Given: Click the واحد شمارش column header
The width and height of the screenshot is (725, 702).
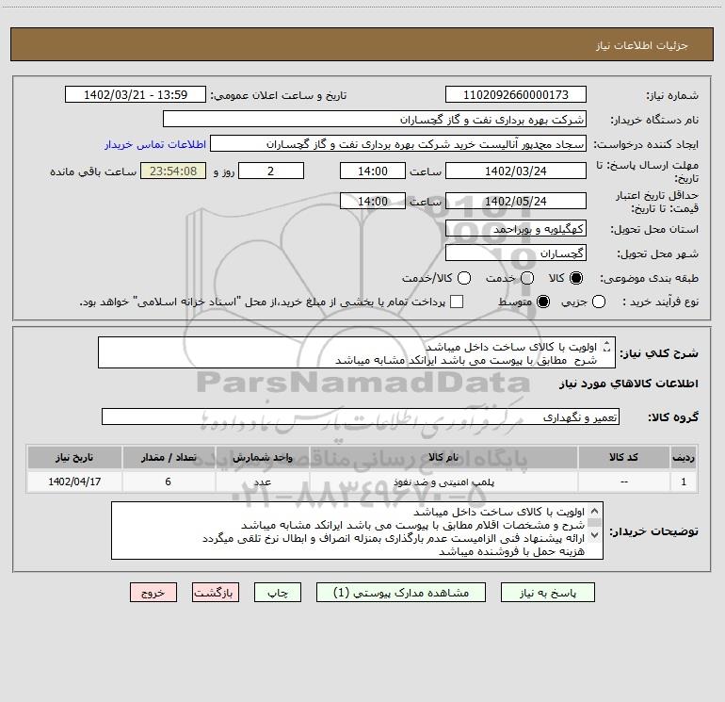Looking at the screenshot, I should 262,457.
